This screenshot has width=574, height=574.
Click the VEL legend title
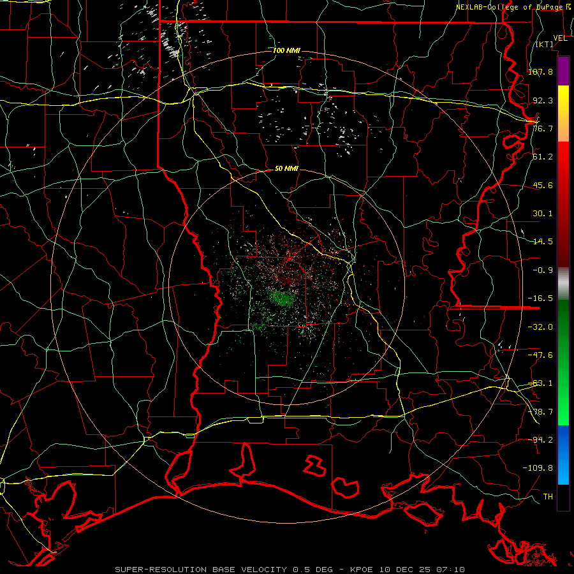coord(560,38)
